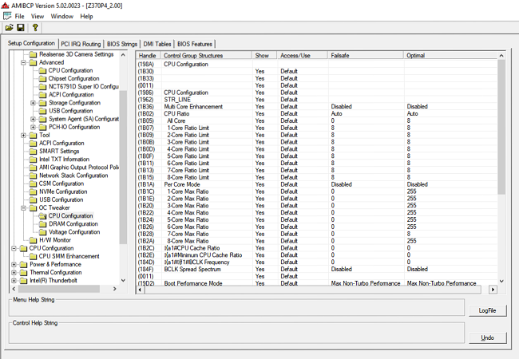Open the H/W Monitor folder
519x359 pixels.
tap(54, 239)
